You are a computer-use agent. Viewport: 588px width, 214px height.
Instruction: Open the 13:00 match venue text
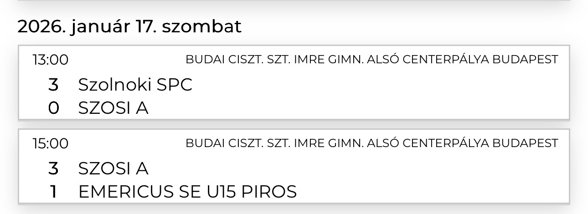point(371,60)
